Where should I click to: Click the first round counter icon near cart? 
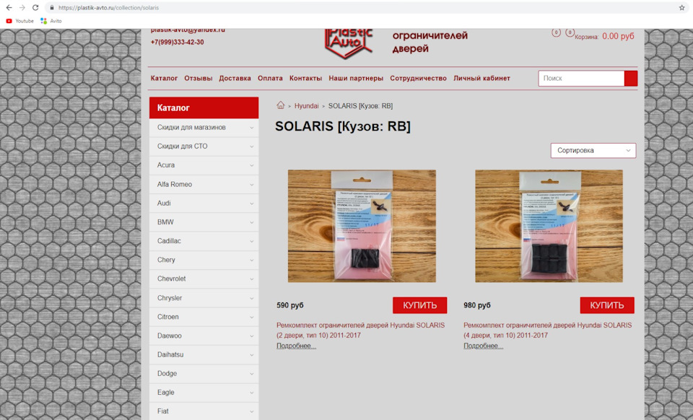point(556,32)
